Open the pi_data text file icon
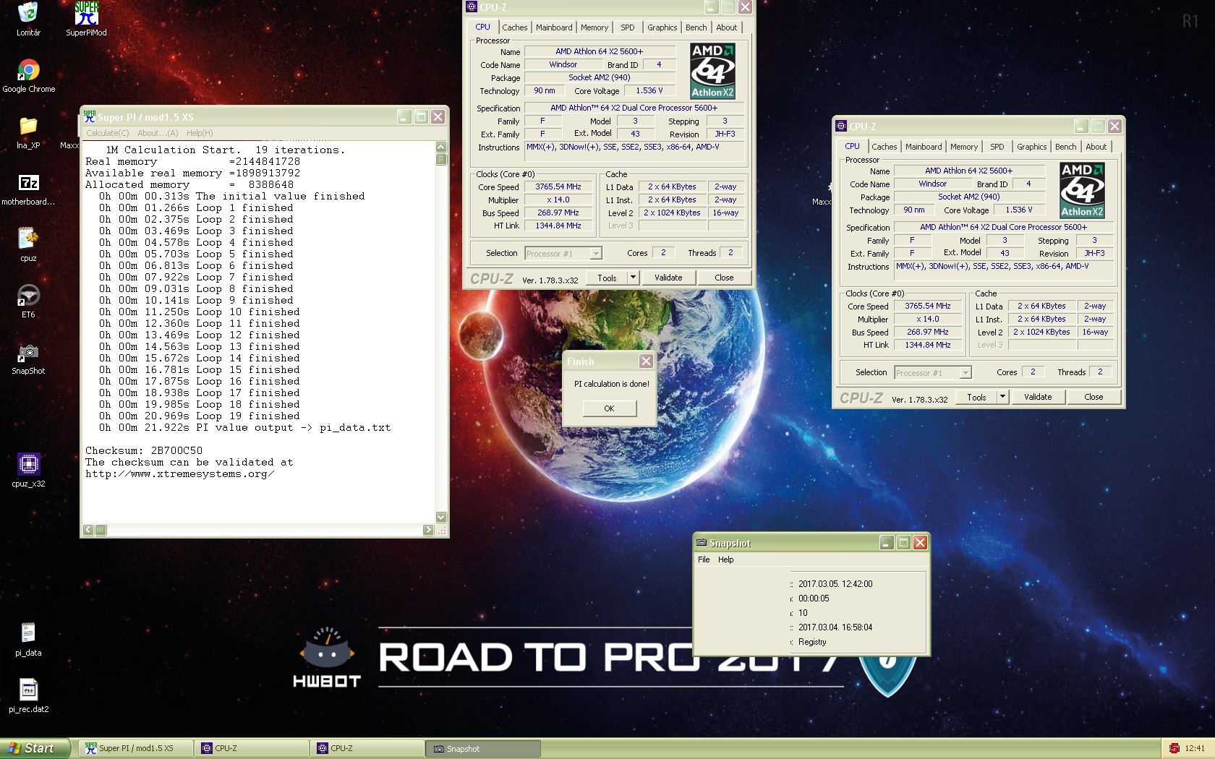 [x=28, y=634]
